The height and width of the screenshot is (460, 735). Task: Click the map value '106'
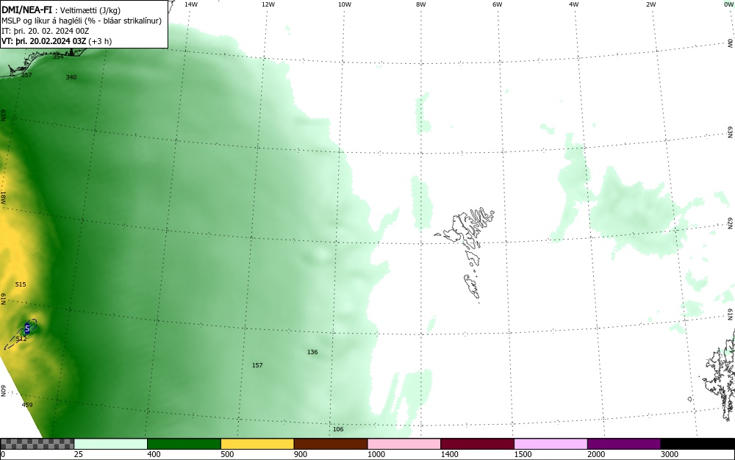[338, 429]
